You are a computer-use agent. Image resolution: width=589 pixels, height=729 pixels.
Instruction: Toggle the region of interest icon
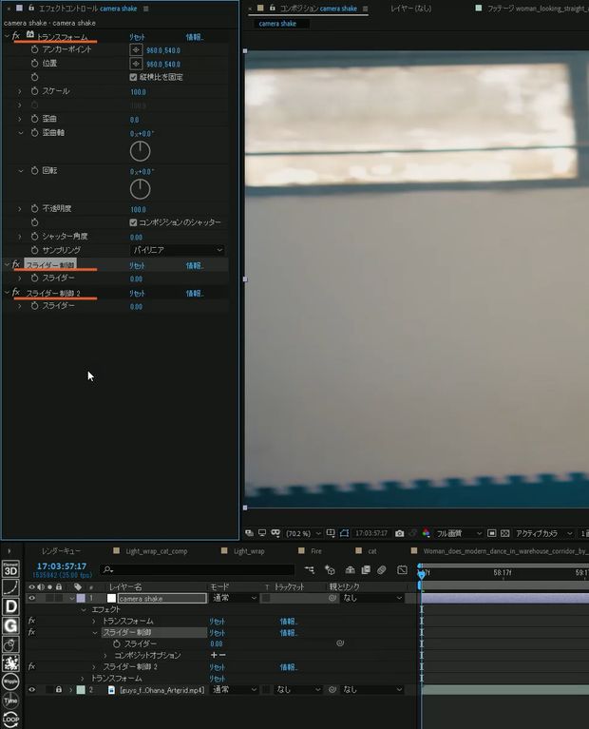coord(492,533)
